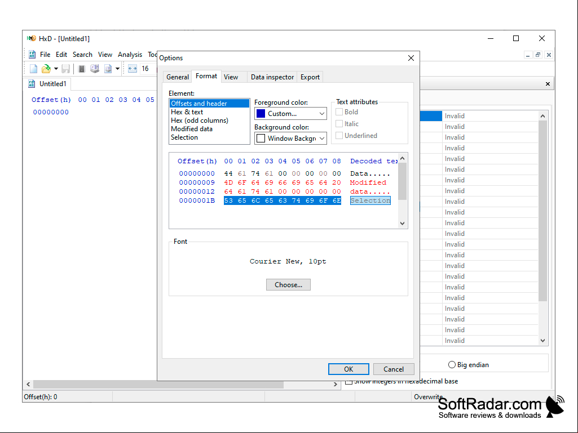Select 'Hex & text' in the Element list
The width and height of the screenshot is (578, 433).
(x=209, y=112)
